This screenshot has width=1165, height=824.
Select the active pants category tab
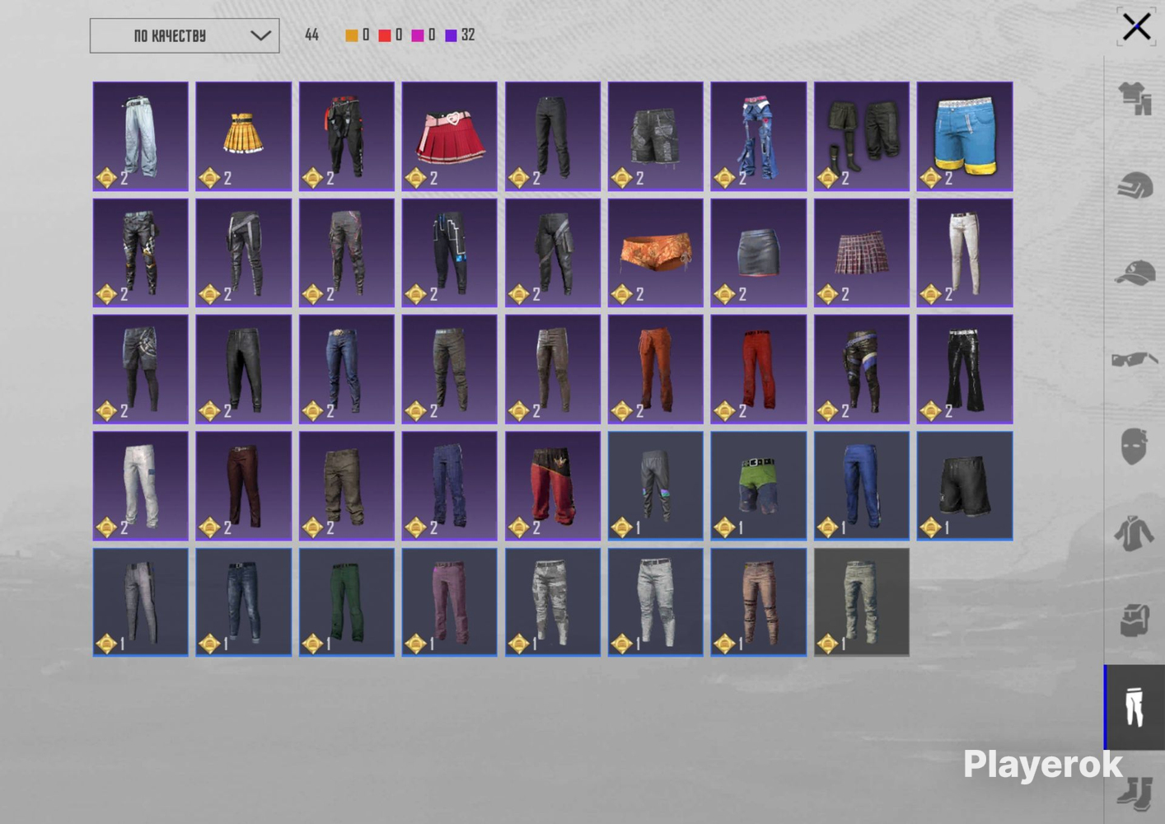(1135, 707)
